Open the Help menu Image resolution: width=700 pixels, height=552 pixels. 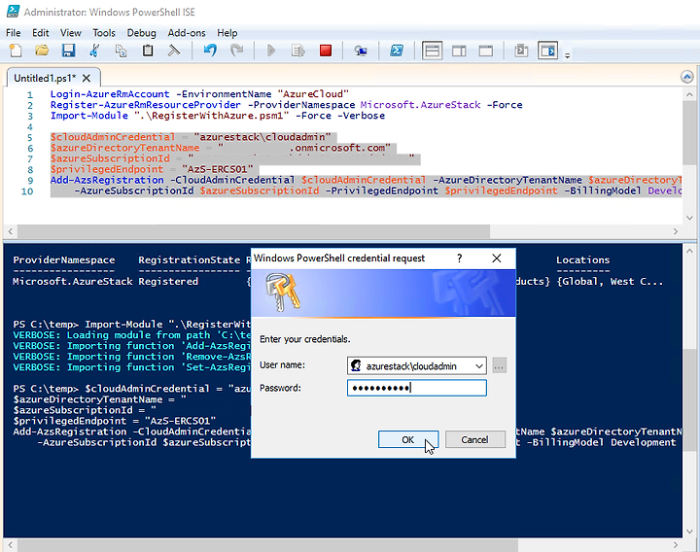click(x=227, y=33)
